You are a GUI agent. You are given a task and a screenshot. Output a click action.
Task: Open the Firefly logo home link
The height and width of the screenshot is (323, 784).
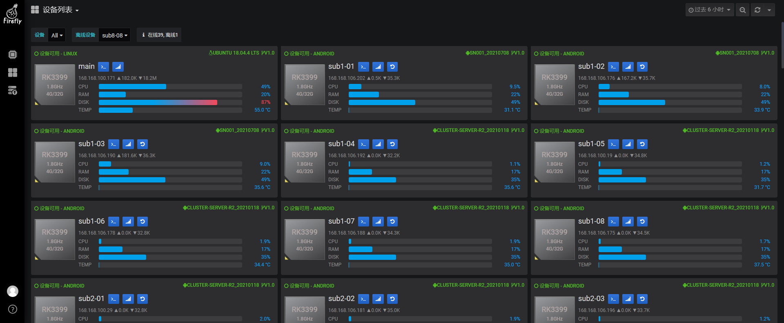point(12,15)
